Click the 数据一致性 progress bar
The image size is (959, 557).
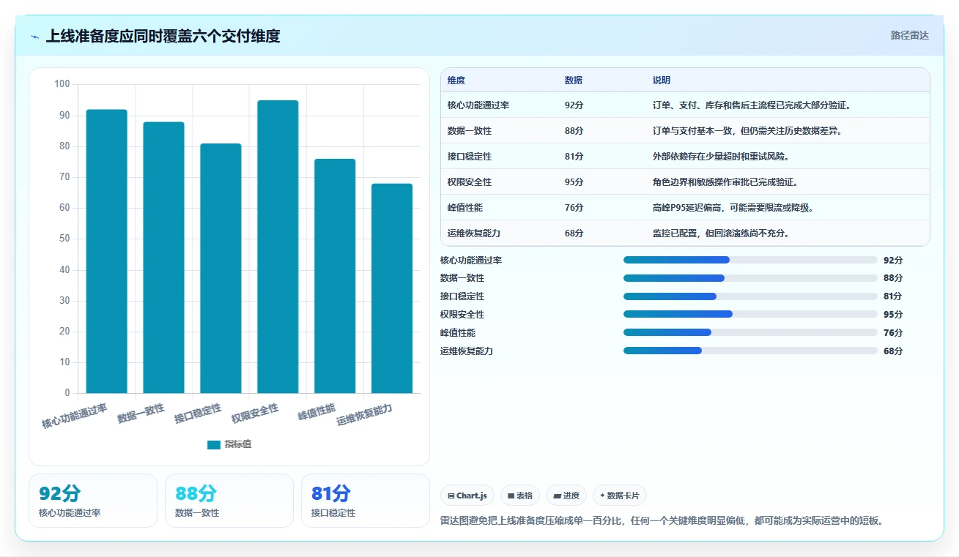pyautogui.click(x=750, y=278)
